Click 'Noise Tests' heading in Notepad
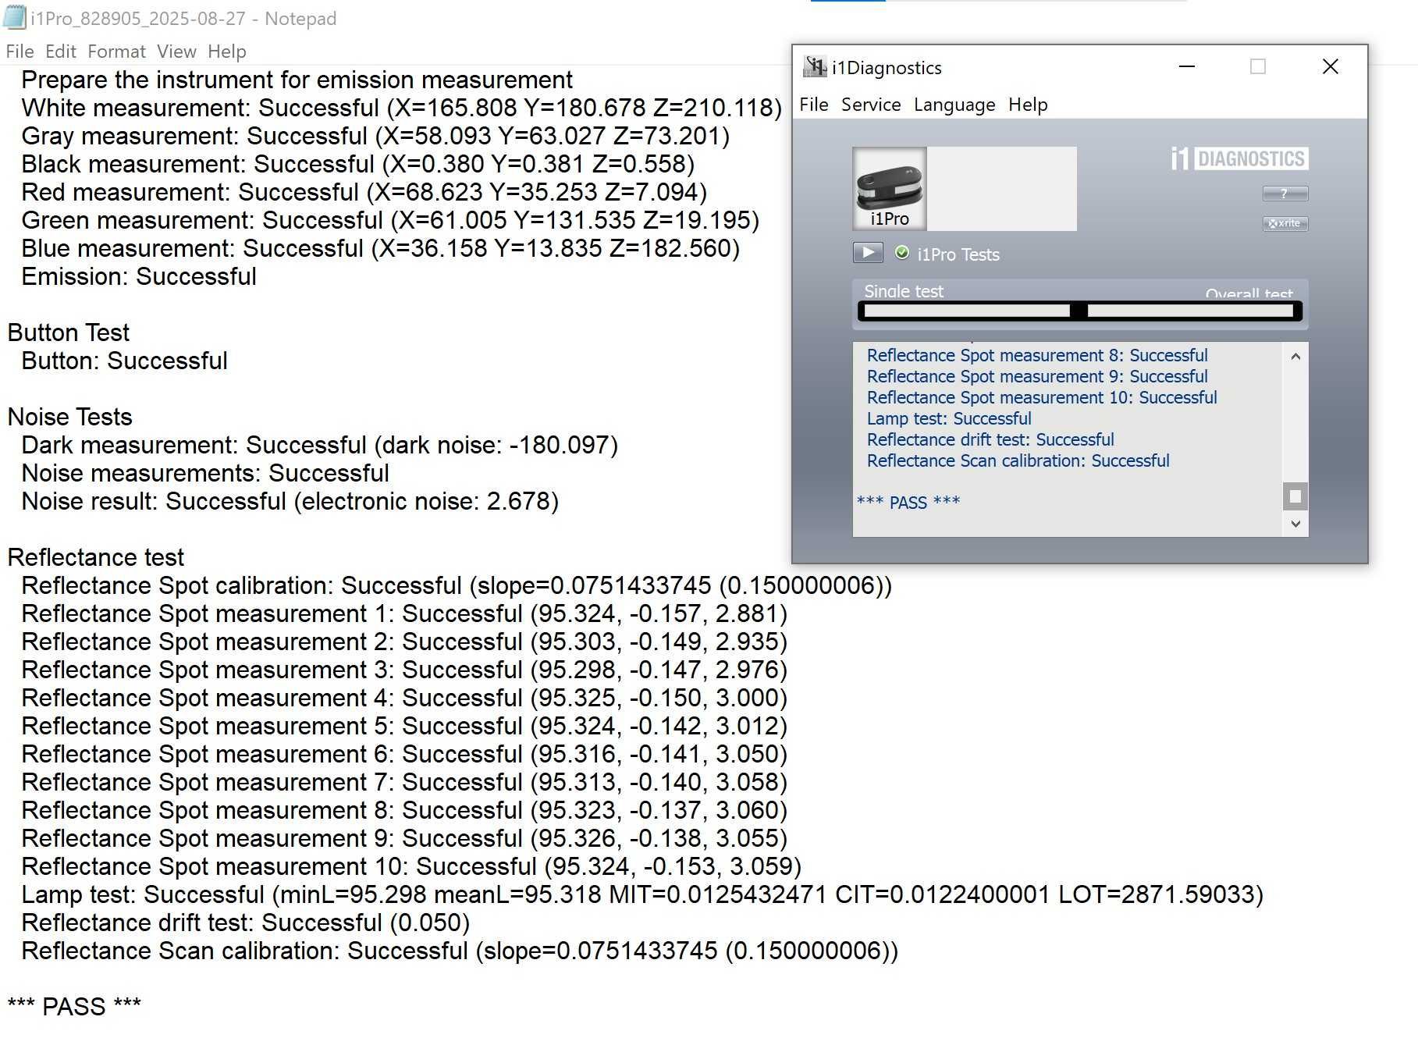This screenshot has height=1038, width=1418. 70,417
